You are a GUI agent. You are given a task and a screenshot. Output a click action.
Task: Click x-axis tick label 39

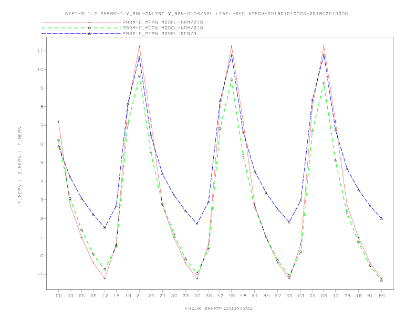(209, 296)
